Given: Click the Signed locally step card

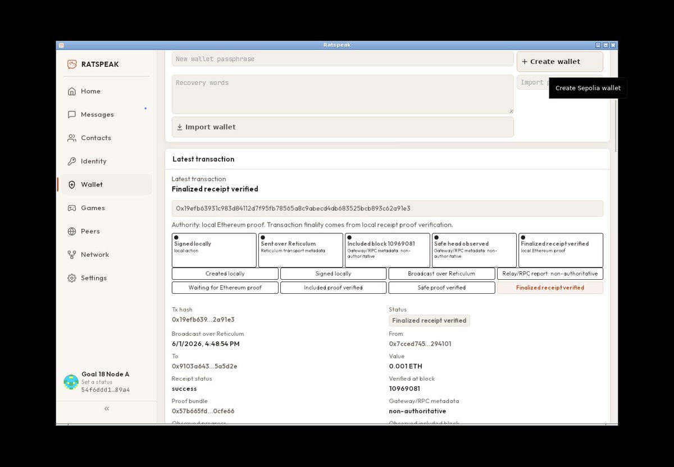Looking at the screenshot, I should tap(214, 250).
